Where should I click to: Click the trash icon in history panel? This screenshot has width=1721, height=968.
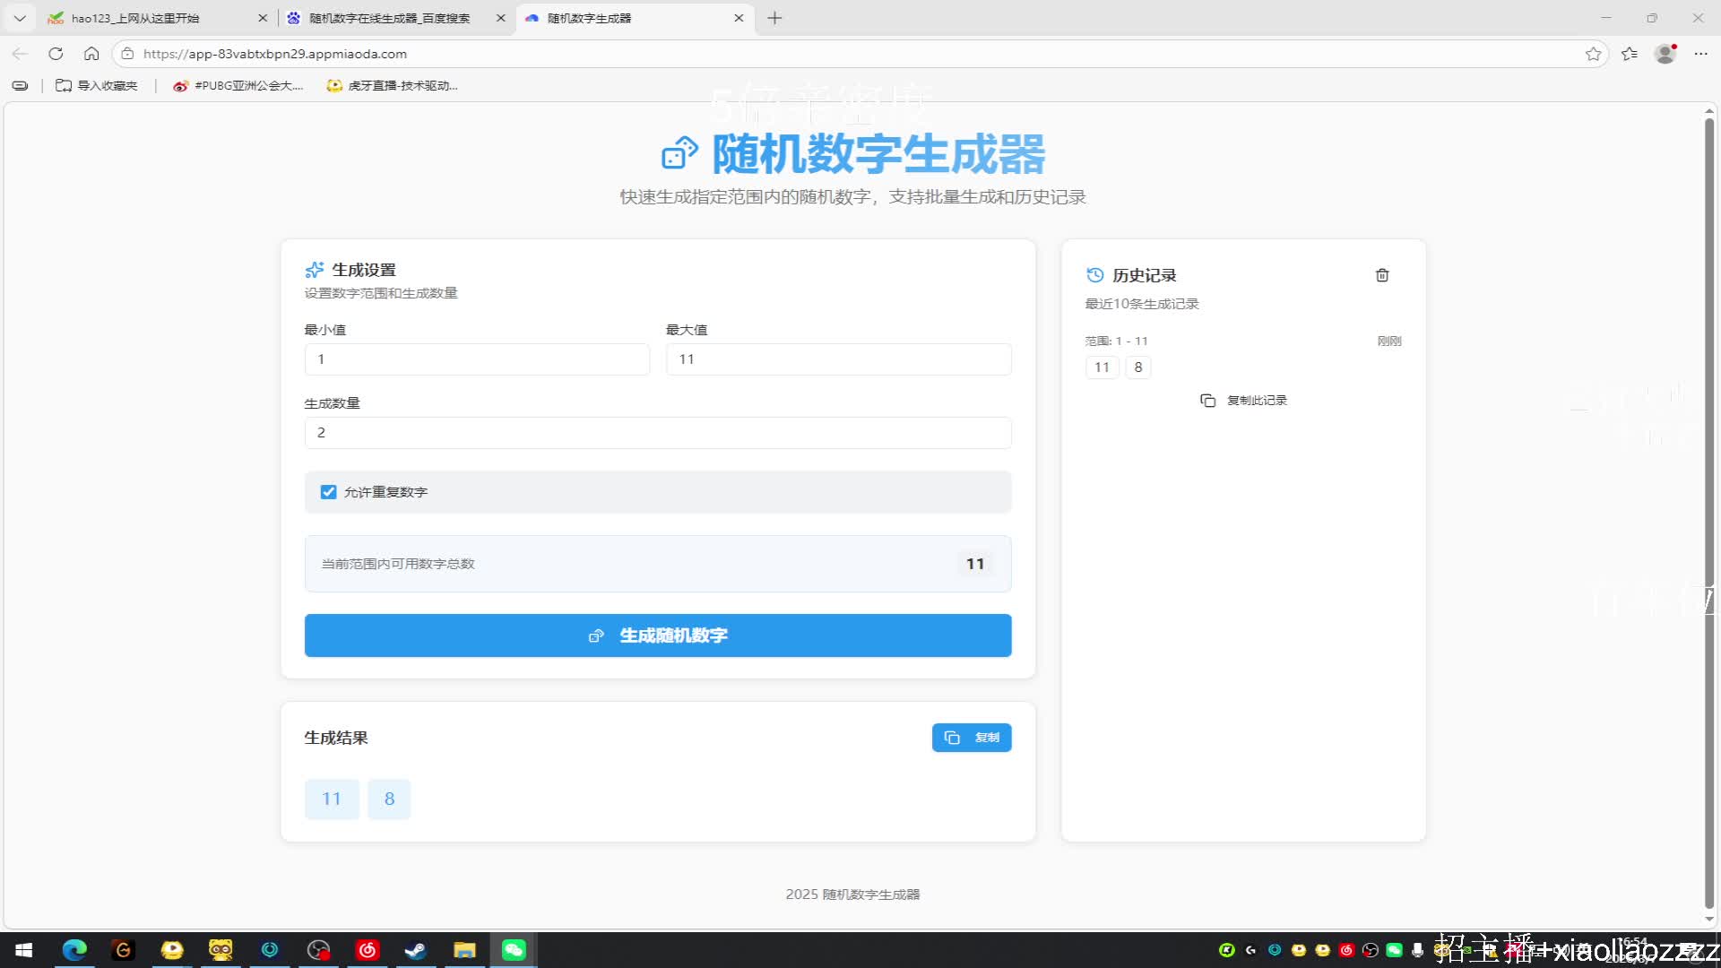pyautogui.click(x=1382, y=275)
